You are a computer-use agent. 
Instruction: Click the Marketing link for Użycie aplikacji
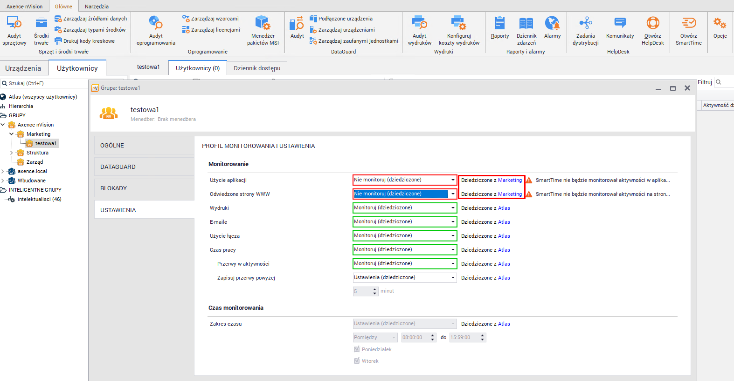click(x=510, y=180)
